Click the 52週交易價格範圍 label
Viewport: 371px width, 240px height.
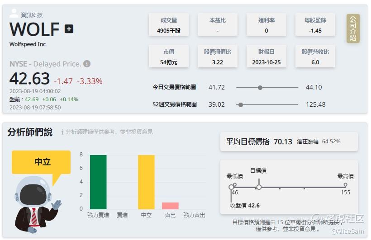(x=175, y=104)
